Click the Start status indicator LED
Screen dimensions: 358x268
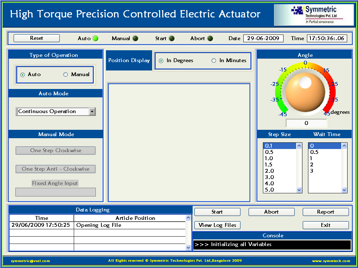(x=172, y=38)
